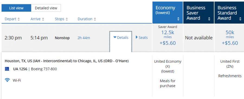Select the 50k miles Business Standard fare
244x99 pixels.
coord(230,37)
